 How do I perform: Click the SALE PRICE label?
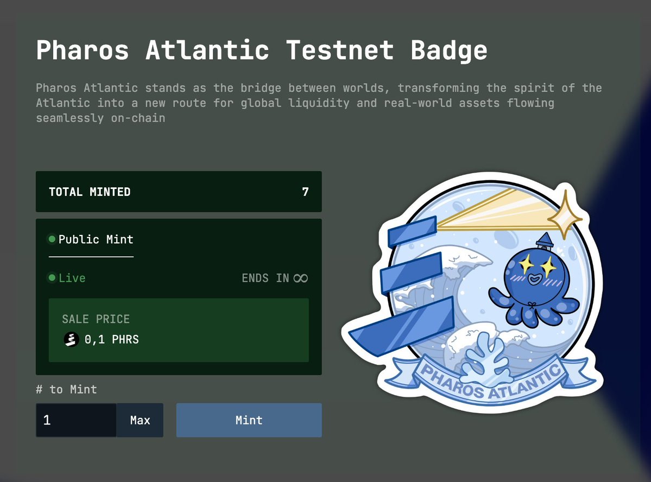(96, 319)
